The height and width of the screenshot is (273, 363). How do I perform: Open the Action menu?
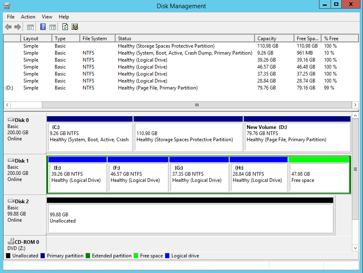(x=28, y=17)
